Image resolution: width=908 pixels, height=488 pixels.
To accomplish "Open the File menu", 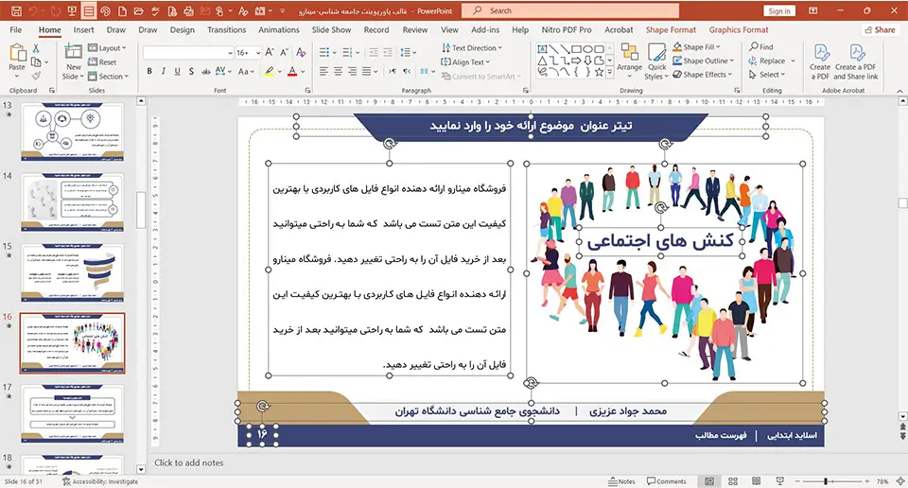I will pyautogui.click(x=16, y=29).
